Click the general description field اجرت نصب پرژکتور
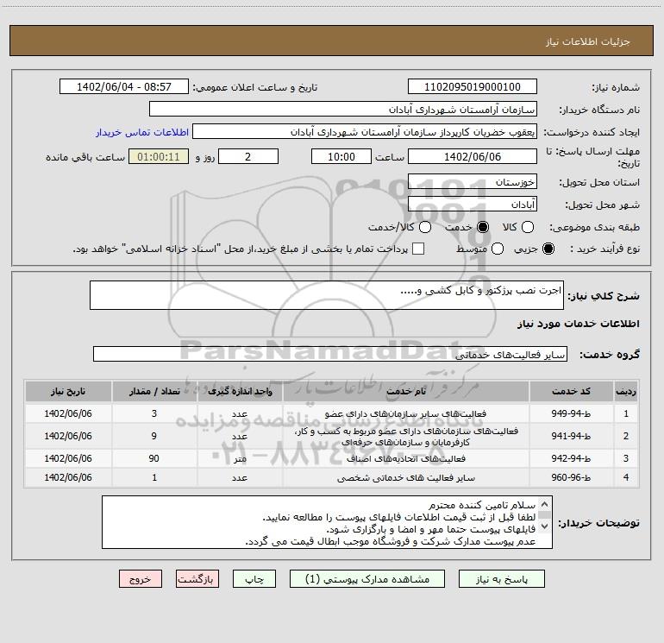The width and height of the screenshot is (664, 643). tap(327, 295)
